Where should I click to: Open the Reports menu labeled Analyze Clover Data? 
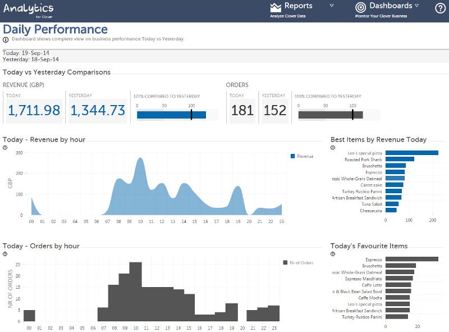tap(288, 17)
